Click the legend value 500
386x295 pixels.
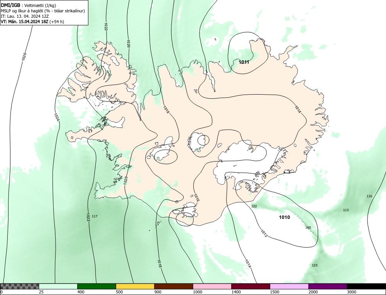coord(119,292)
